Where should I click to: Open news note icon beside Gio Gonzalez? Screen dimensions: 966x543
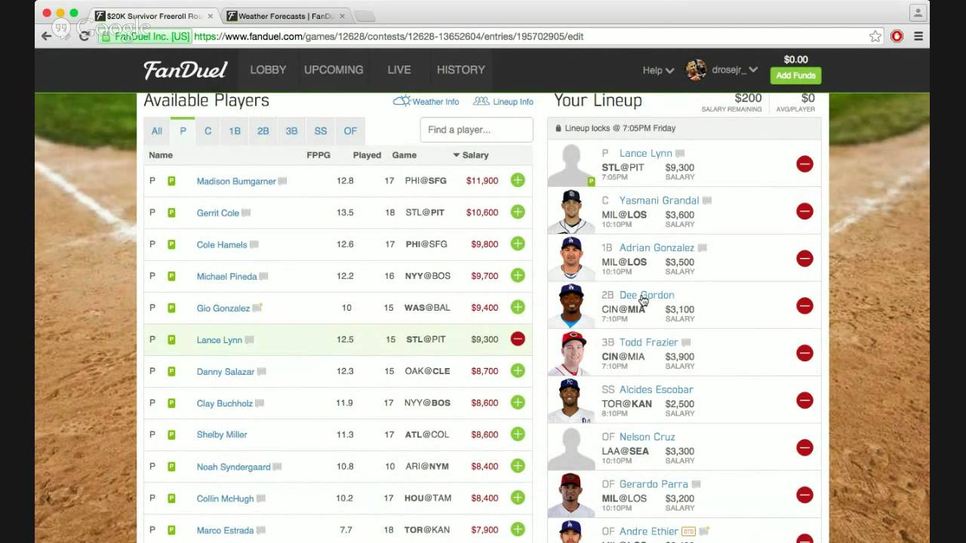(x=257, y=308)
